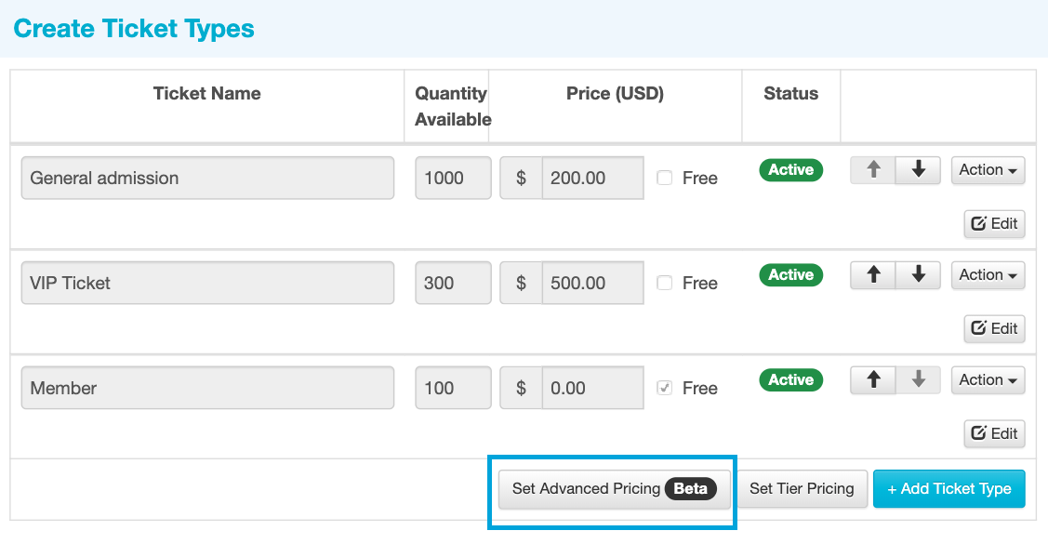
Task: Check Free for General admission
Action: pos(664,178)
